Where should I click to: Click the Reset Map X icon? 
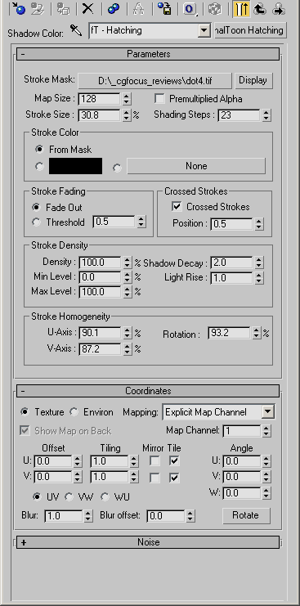coord(88,8)
